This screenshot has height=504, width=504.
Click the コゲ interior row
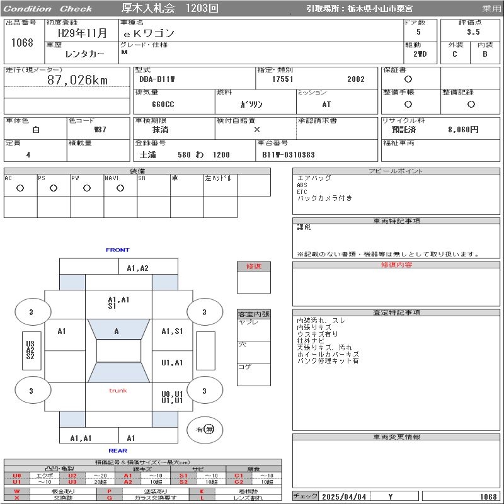tap(254, 374)
